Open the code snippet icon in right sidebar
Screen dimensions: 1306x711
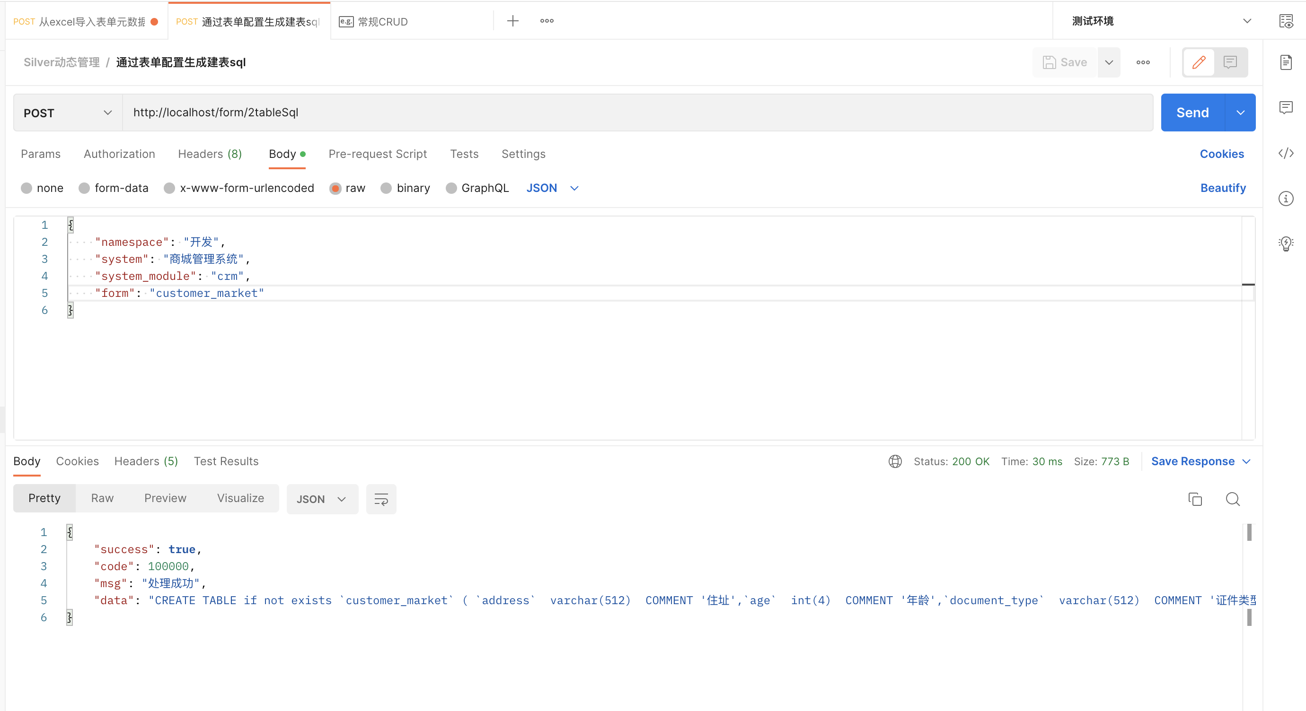coord(1285,153)
